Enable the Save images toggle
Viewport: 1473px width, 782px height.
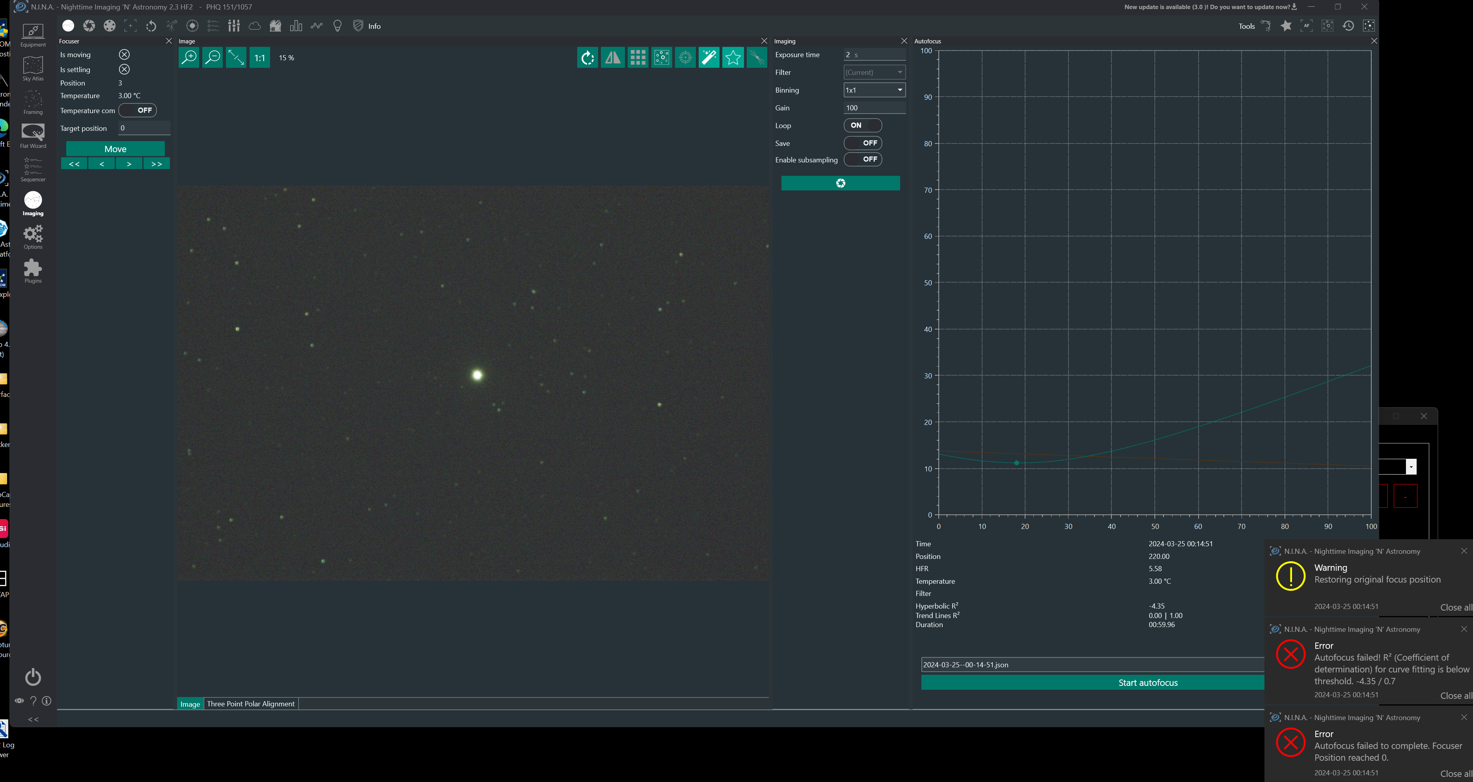coord(862,143)
